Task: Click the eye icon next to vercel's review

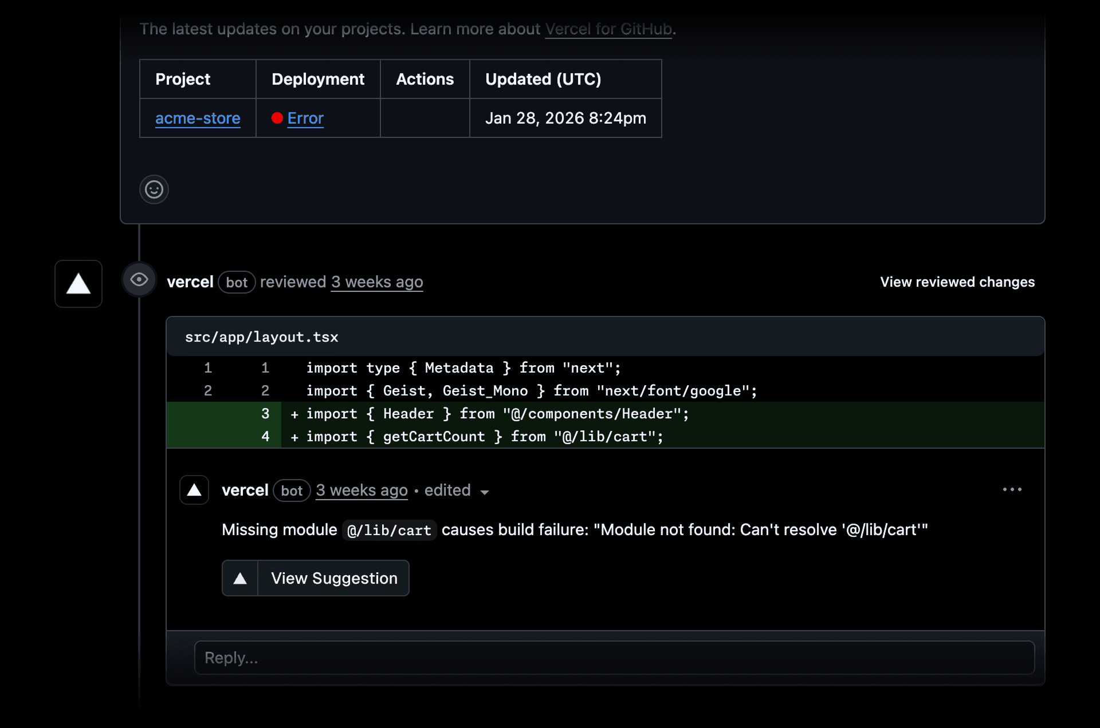Action: (x=138, y=279)
